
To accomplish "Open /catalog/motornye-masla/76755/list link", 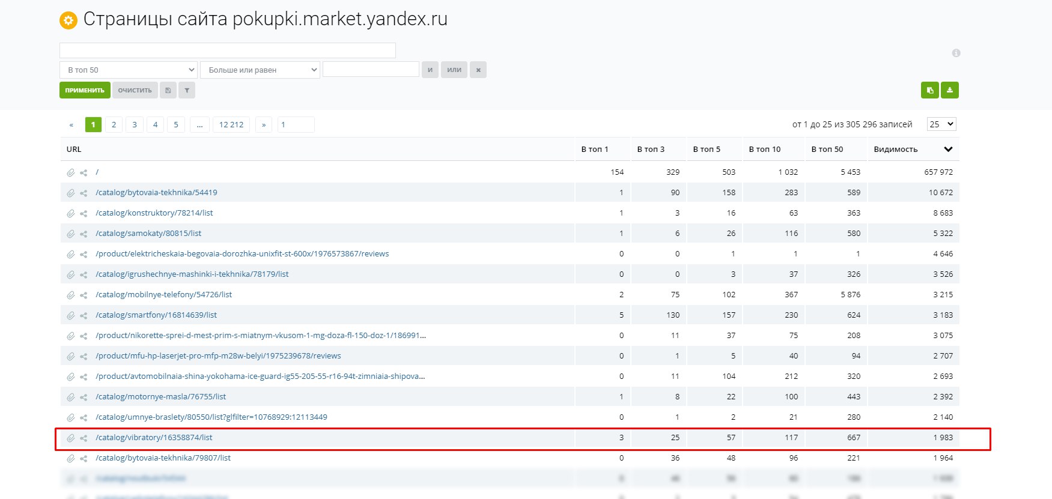I will (x=160, y=397).
